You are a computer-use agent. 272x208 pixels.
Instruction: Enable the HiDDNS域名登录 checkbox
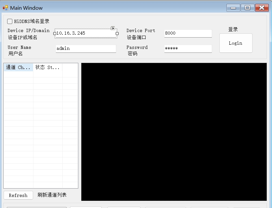[10, 21]
